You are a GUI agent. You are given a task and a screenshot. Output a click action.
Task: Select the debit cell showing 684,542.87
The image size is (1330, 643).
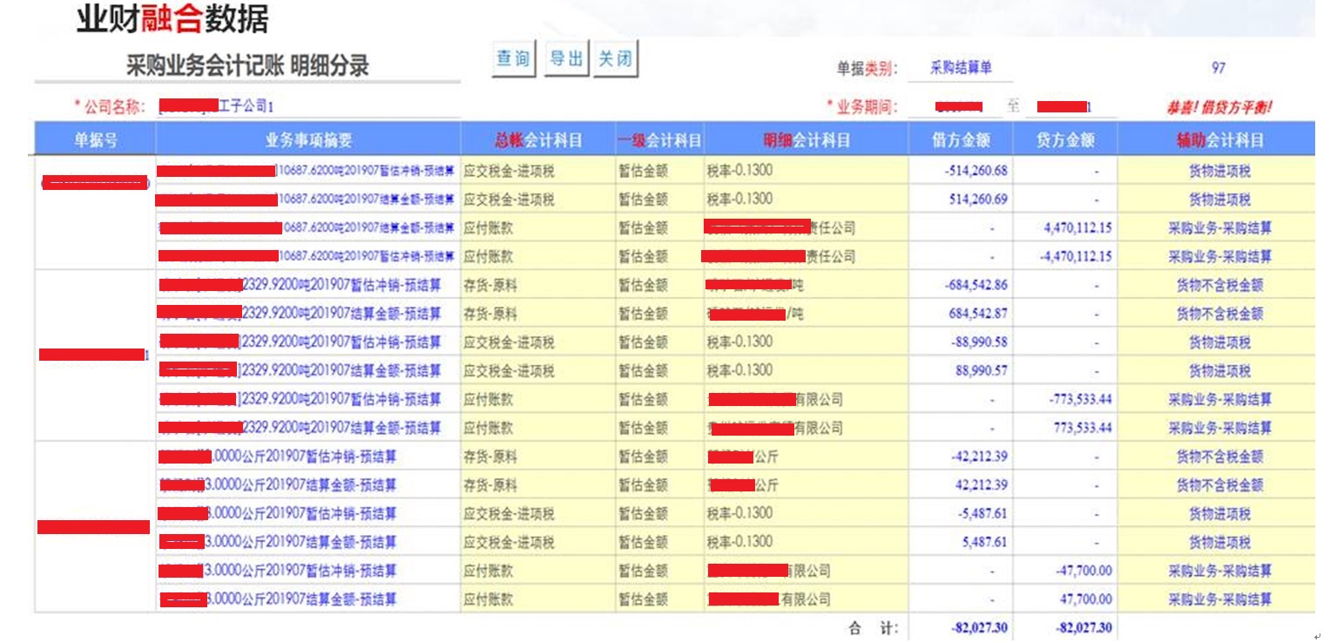click(x=977, y=314)
